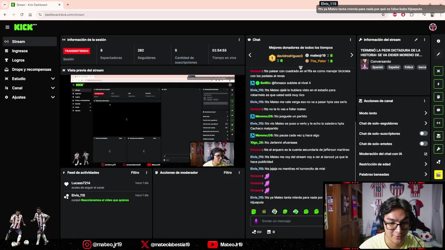Click the channel points infinity balance icon
445x250 pixels.
point(257,232)
